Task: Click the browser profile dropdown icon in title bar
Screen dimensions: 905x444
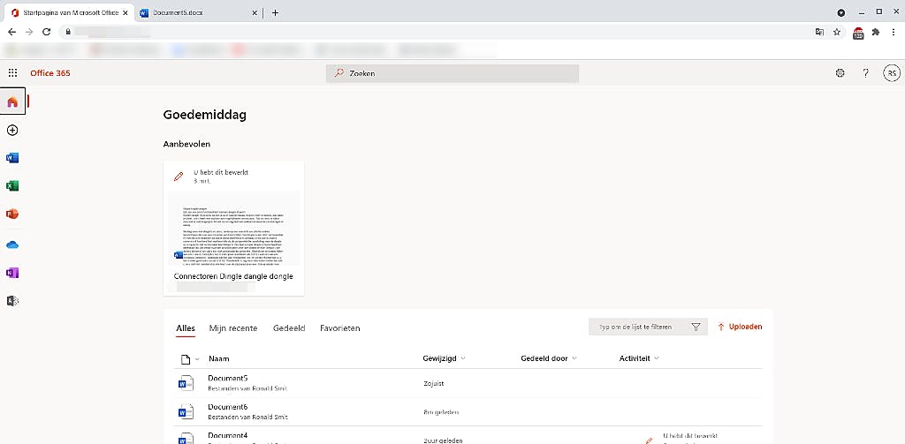Action: [x=841, y=12]
